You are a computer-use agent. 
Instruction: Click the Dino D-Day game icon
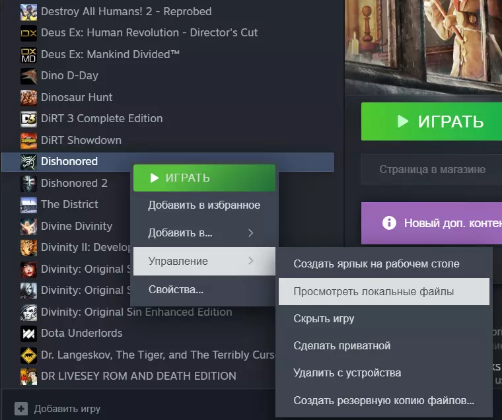[x=28, y=76]
